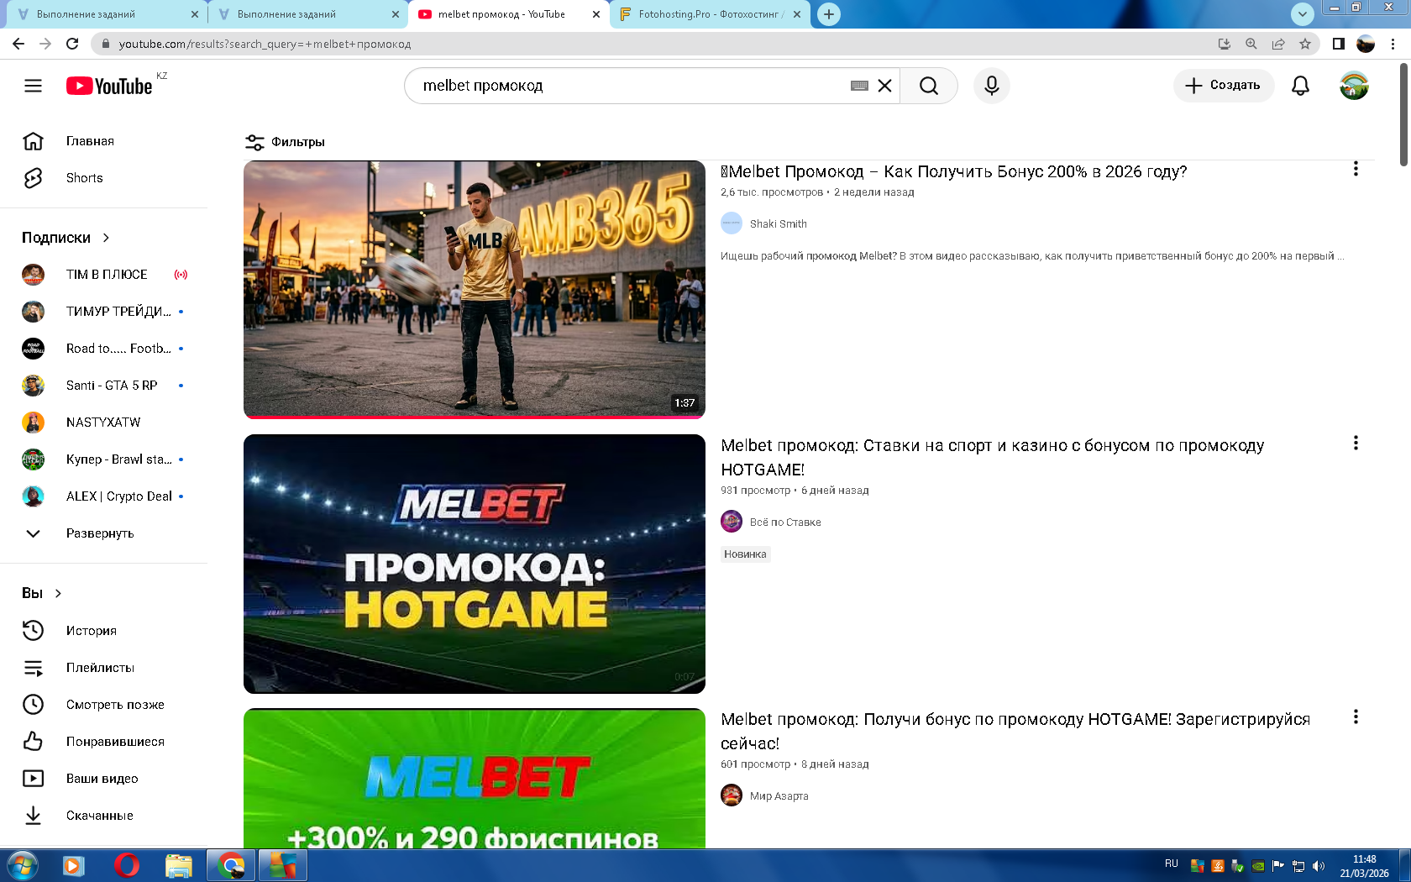Switch to the first Выполнение заданий tab
1411x882 pixels.
pos(106,14)
